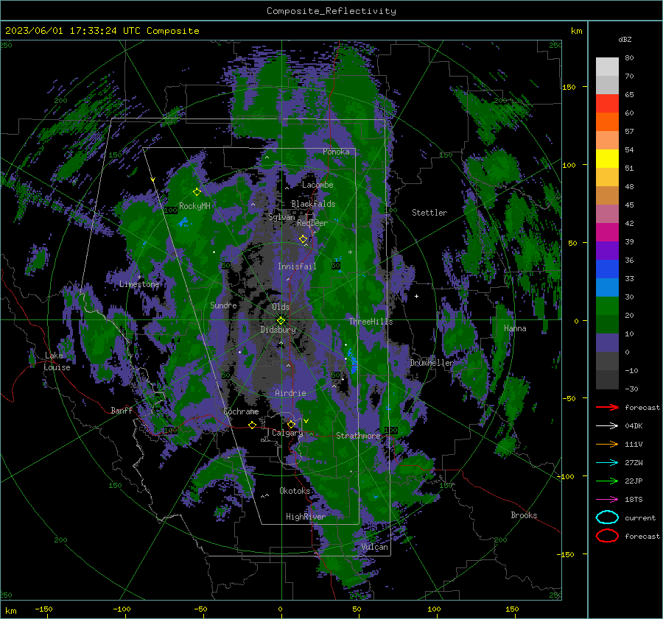Click the Vulcan city label
Image resolution: width=663 pixels, height=619 pixels.
[375, 547]
